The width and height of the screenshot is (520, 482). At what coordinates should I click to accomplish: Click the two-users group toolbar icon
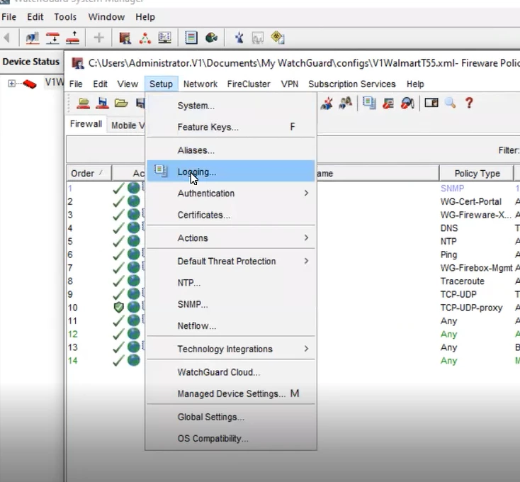[x=346, y=103]
